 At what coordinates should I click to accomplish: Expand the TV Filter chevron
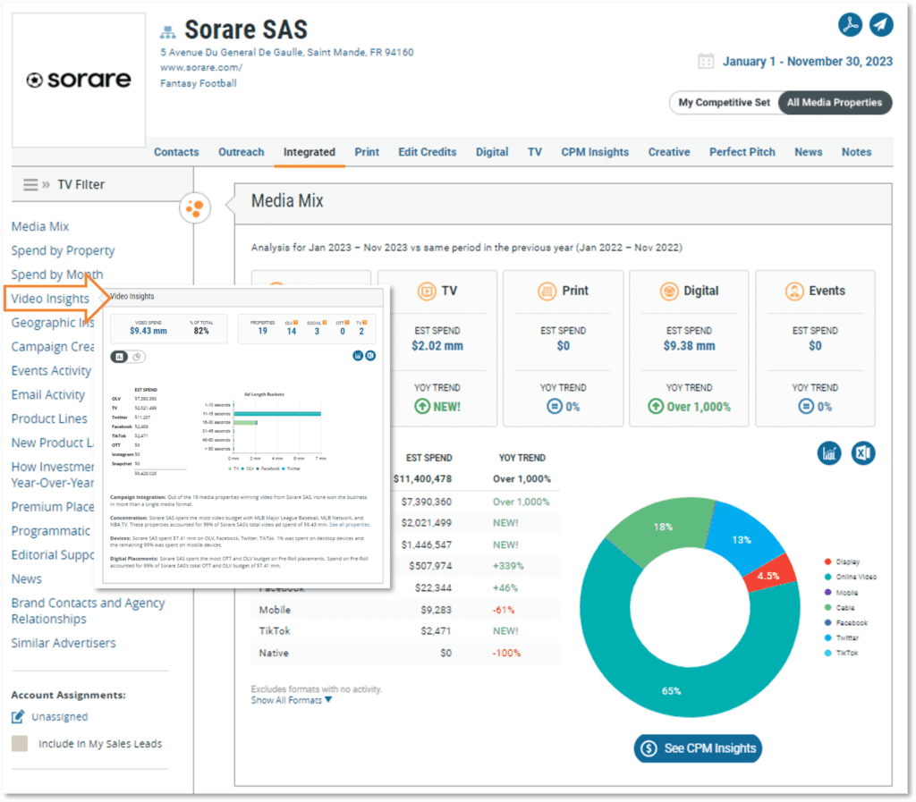point(47,185)
